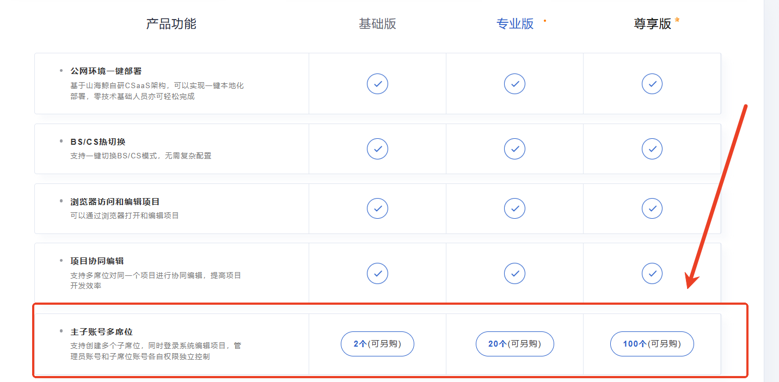Click the page's vertical scrollbar track
The image size is (779, 382).
771,191
